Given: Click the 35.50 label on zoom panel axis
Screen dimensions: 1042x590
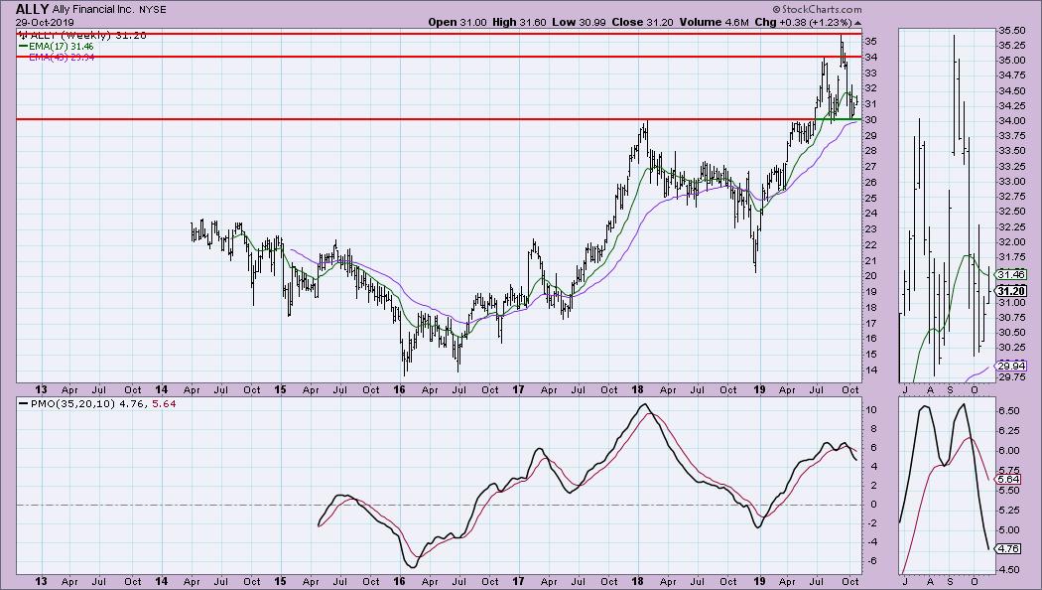Looking at the screenshot, I should [1011, 31].
